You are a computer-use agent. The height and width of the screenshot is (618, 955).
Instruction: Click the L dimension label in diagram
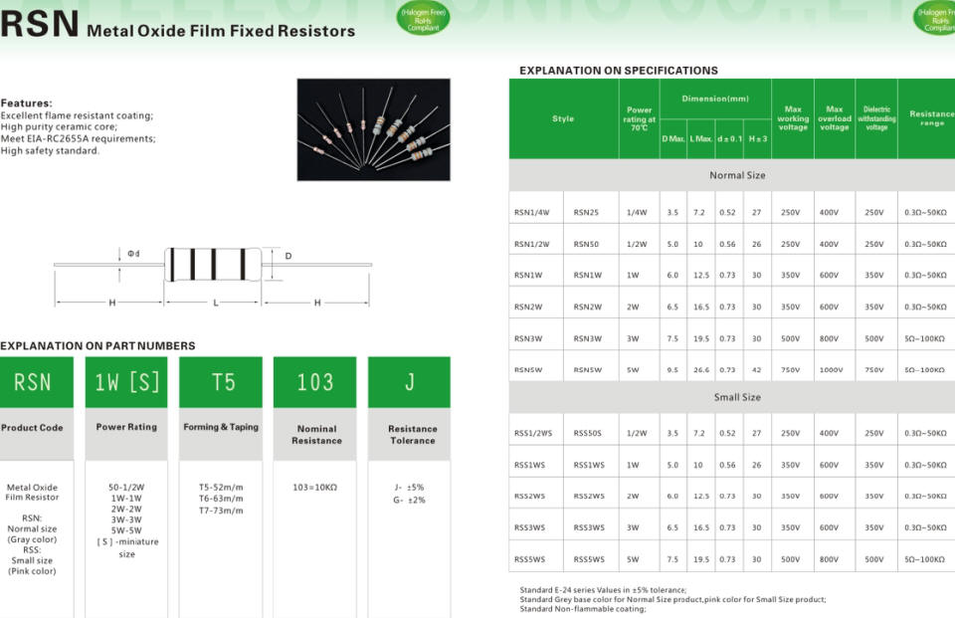tap(216, 303)
